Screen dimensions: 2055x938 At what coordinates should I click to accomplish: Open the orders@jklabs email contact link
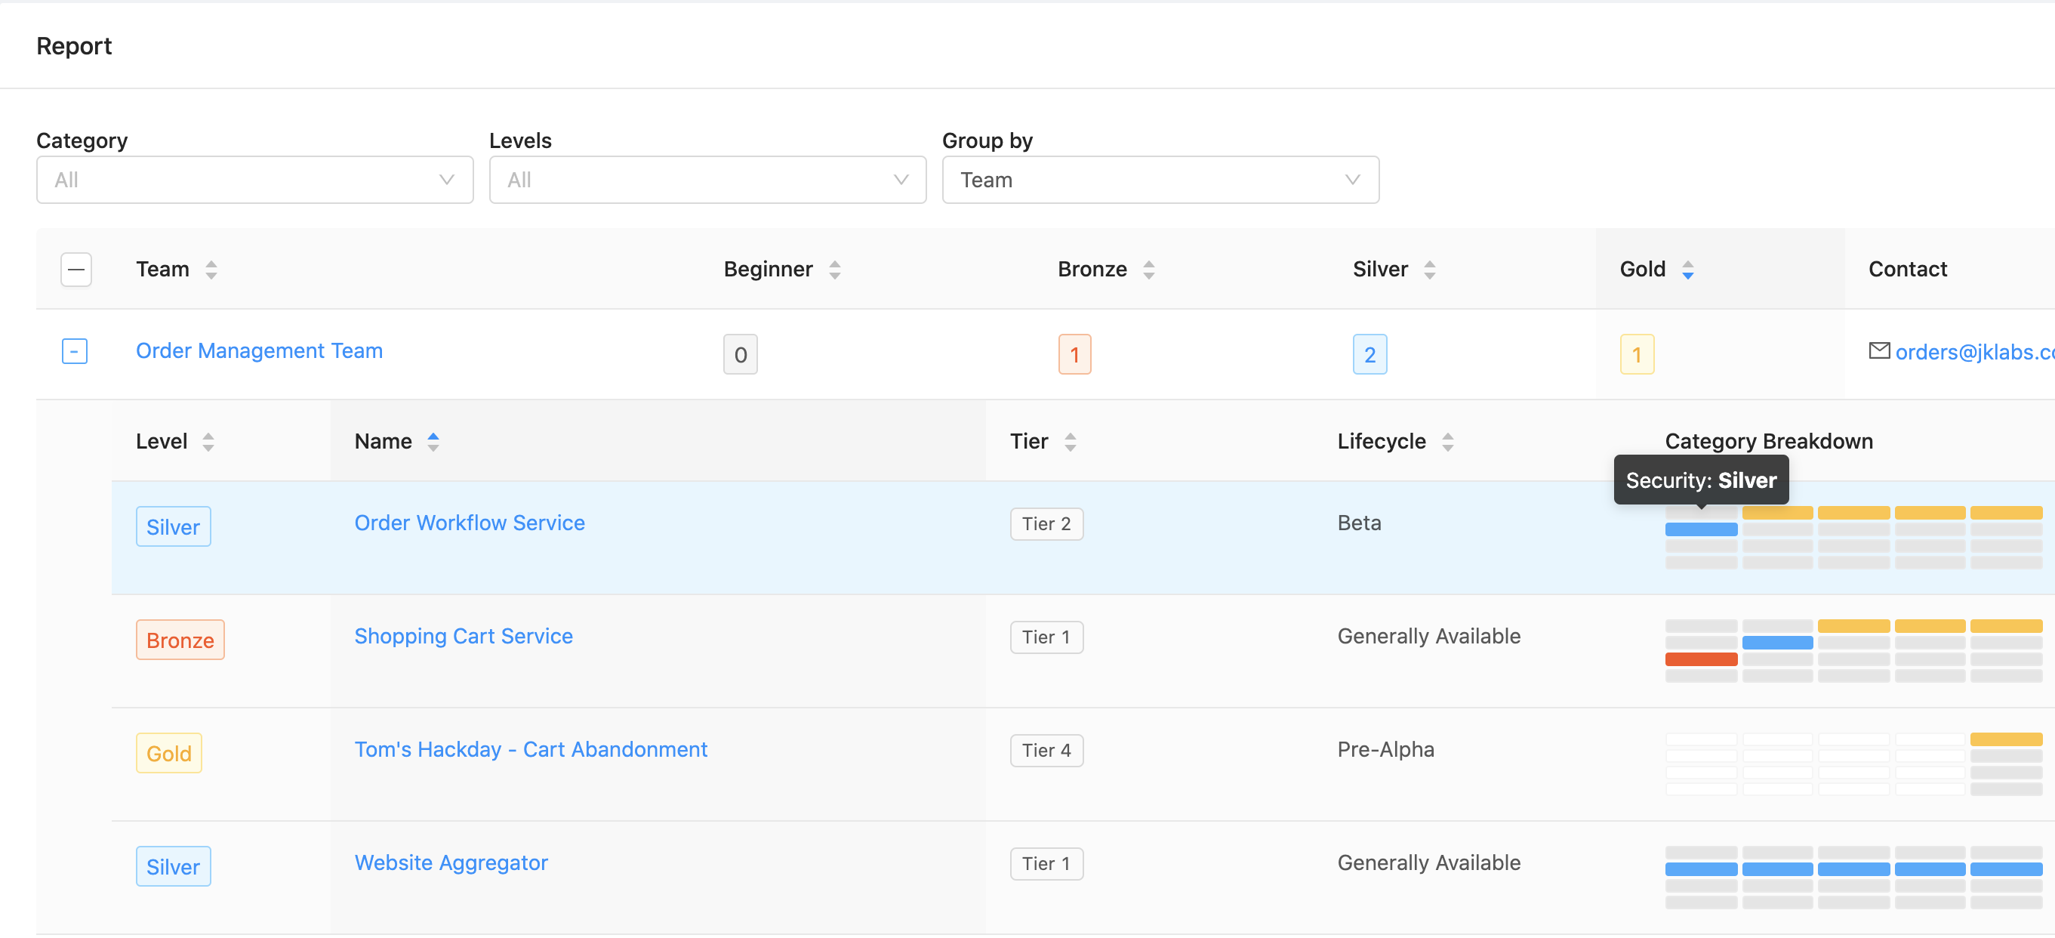[1974, 352]
